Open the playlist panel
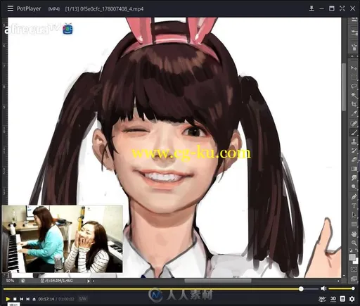Viewport: 360px width, 306px height. [x=342, y=299]
